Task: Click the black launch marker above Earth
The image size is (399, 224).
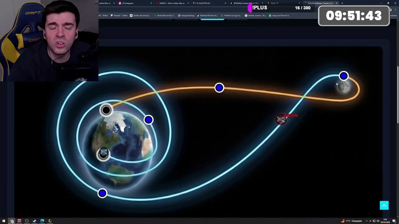Action: click(x=106, y=110)
